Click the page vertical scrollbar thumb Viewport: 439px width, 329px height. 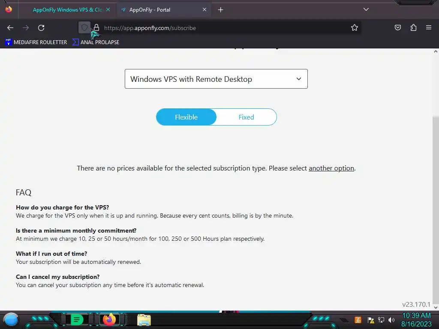pyautogui.click(x=436, y=210)
